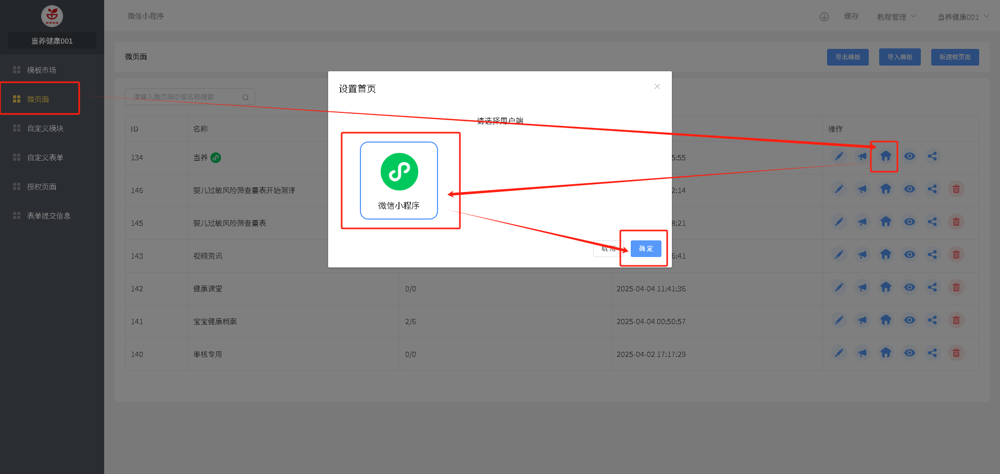
Task: Click the download icon in the top bar
Action: pyautogui.click(x=824, y=17)
